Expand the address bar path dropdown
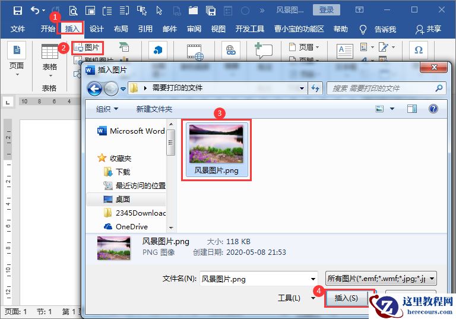This screenshot has height=319, width=456. coord(302,88)
